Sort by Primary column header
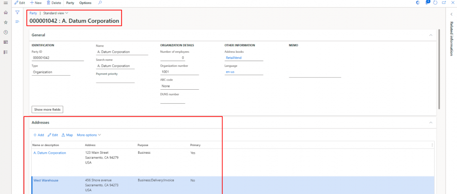457x194 pixels. click(195, 145)
